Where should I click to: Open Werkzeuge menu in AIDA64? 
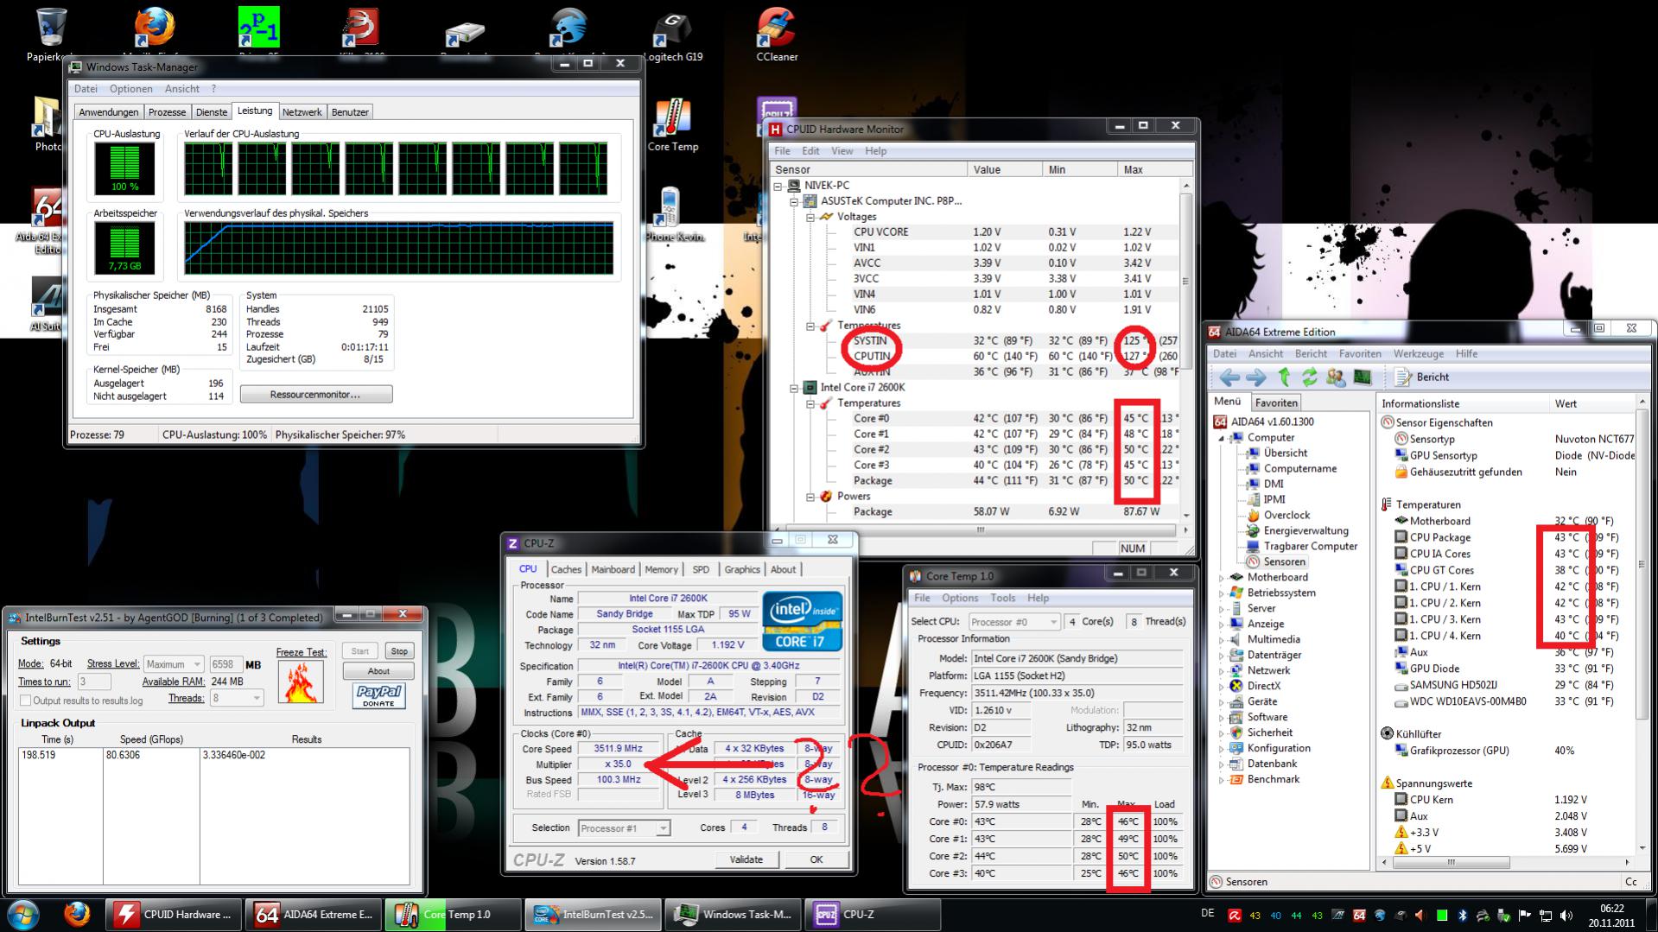[1418, 354]
